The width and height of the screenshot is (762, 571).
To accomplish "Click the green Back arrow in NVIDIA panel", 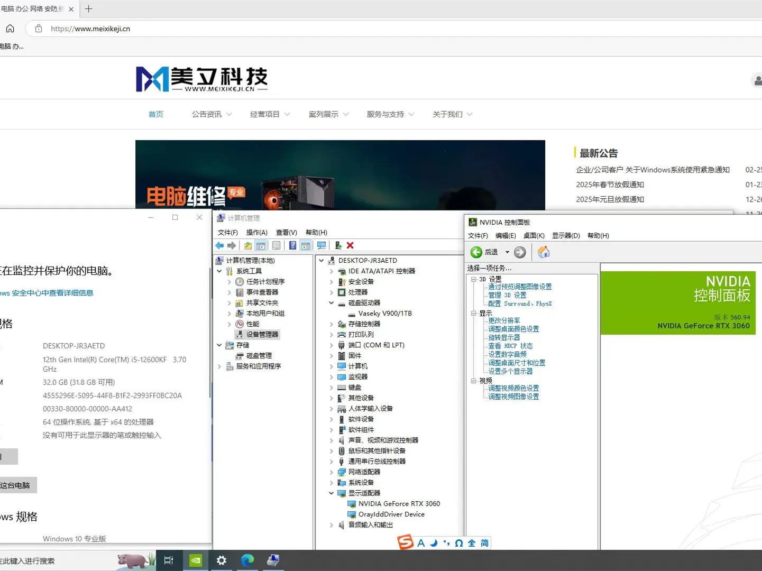I will point(476,252).
